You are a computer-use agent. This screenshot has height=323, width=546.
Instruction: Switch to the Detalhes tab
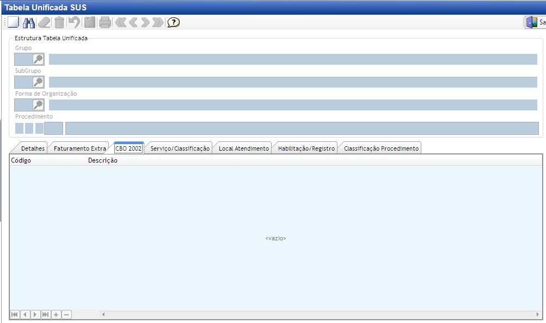click(33, 148)
